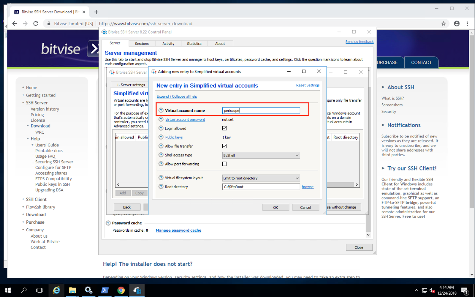Click help icon for Allow port forwarding
This screenshot has width=475, height=297.
pos(161,164)
